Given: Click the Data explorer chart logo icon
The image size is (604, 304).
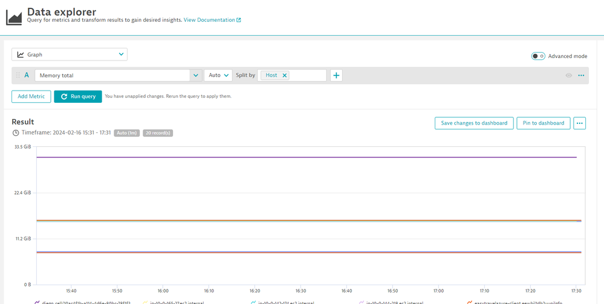Looking at the screenshot, I should pyautogui.click(x=14, y=16).
